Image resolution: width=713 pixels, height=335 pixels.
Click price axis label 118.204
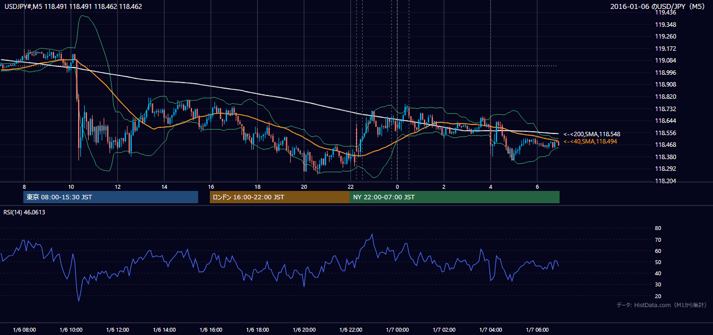coord(665,181)
